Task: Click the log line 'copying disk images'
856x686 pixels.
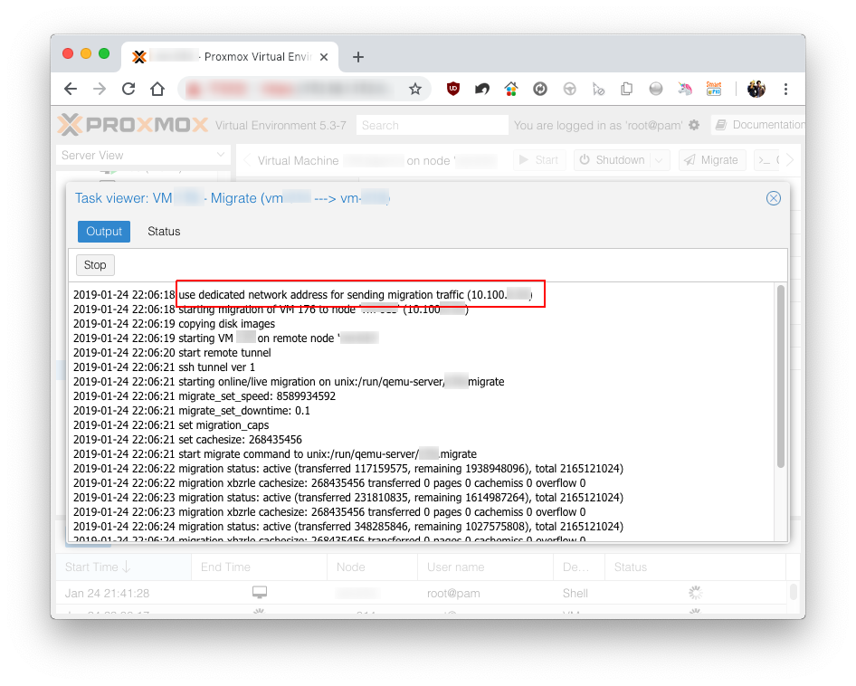Action: 226,324
